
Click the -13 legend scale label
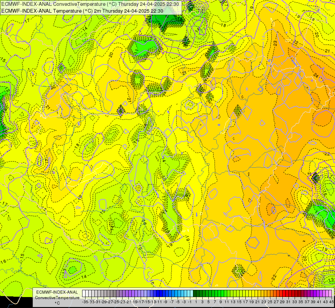pos(153,302)
